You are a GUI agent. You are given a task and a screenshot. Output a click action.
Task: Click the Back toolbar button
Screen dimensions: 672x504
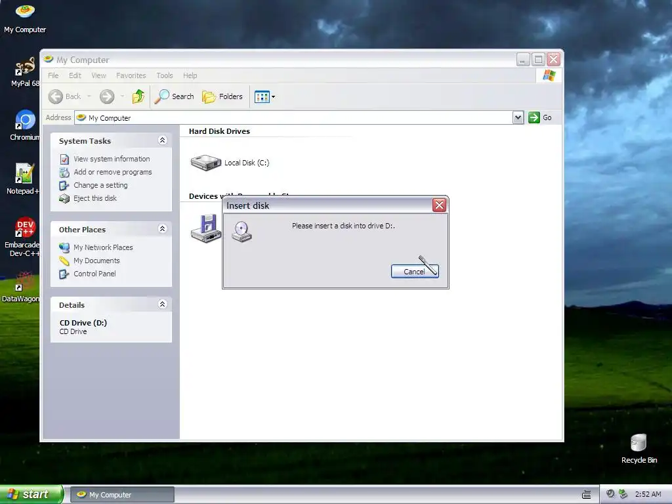click(64, 96)
